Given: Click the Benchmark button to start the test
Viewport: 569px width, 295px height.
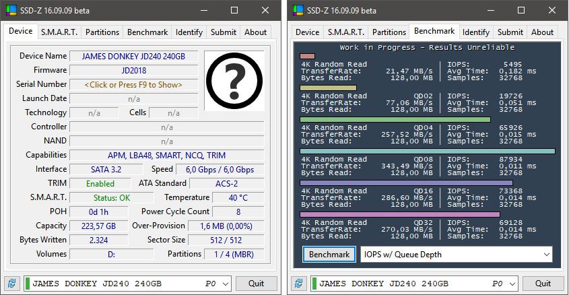Looking at the screenshot, I should 329,255.
